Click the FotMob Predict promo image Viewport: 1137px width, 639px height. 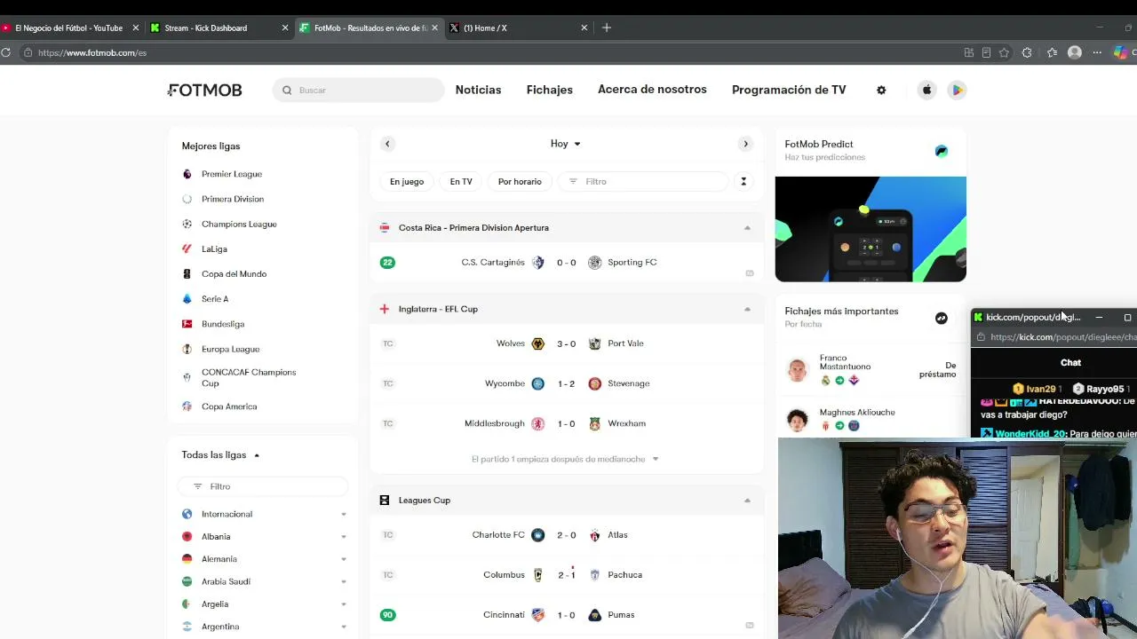871,229
